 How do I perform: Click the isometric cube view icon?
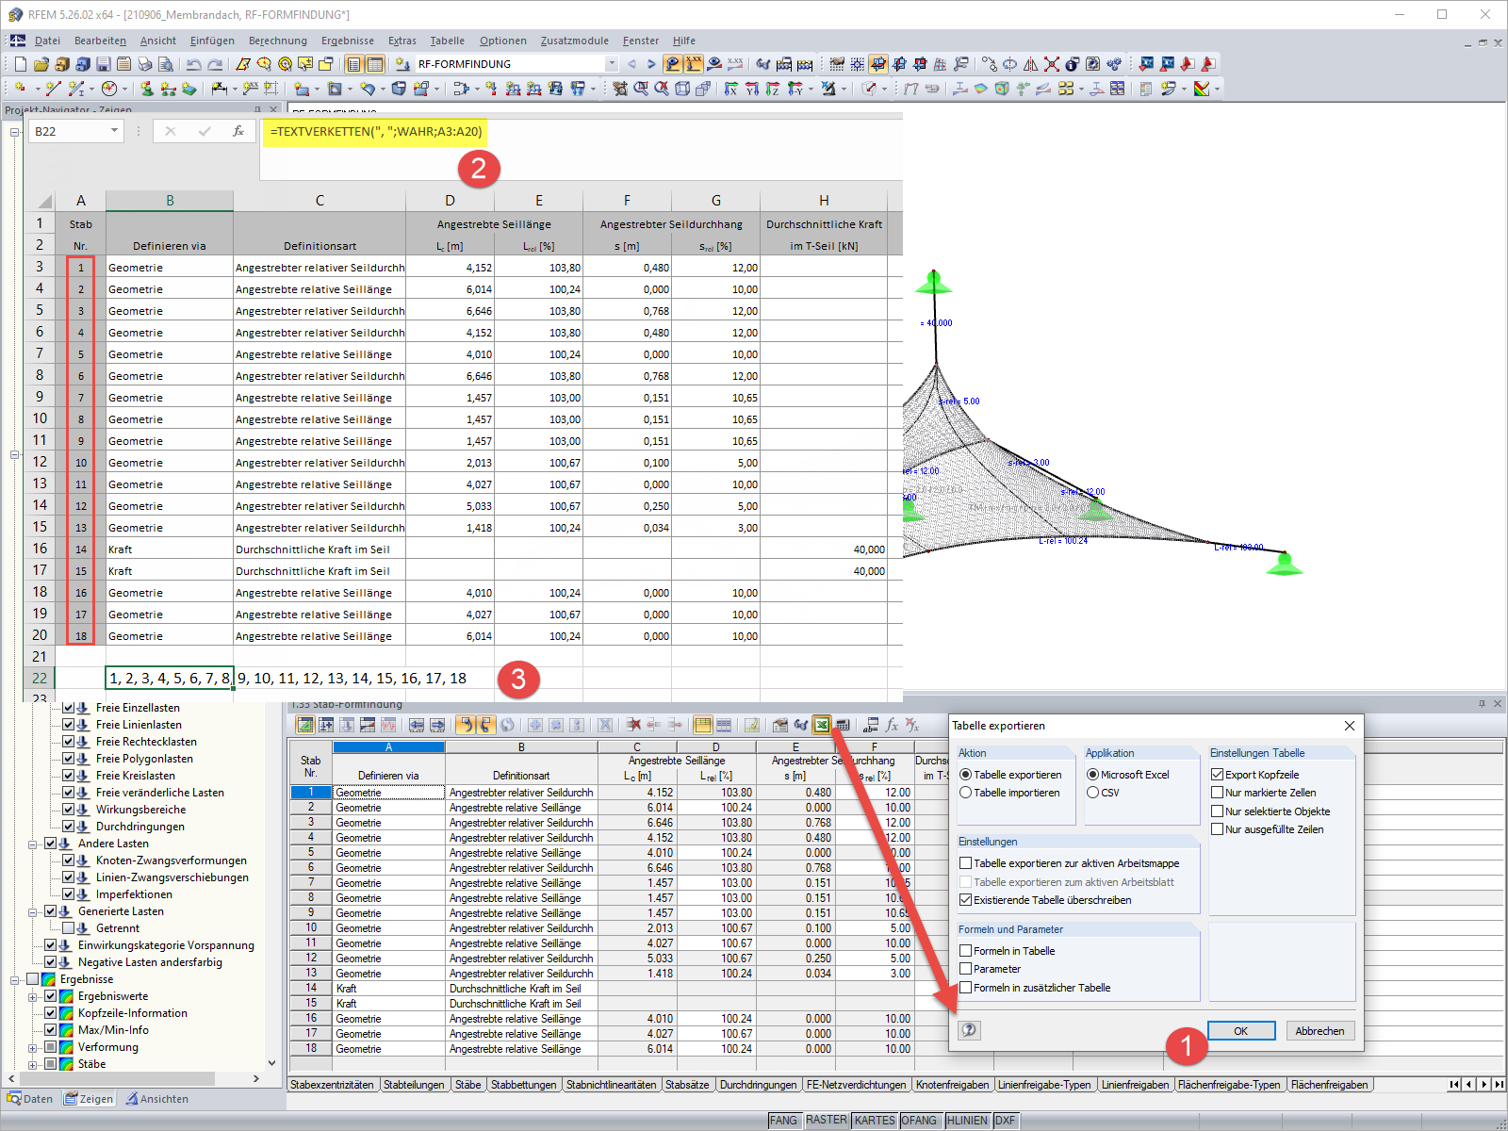coord(682,89)
